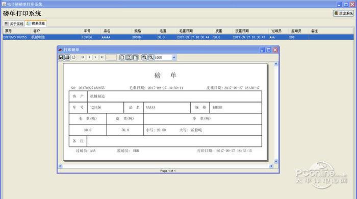Maximize the 打印磅单 preview window
Viewport: 357px width, 199px height.
point(269,50)
